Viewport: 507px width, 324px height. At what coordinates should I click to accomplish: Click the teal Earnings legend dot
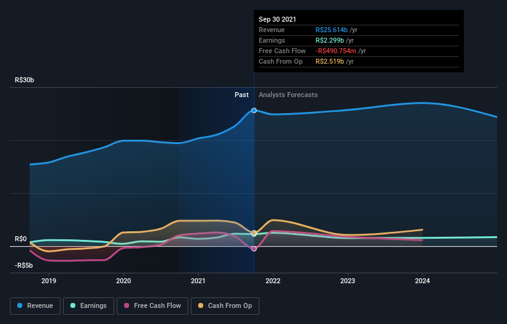(x=73, y=305)
